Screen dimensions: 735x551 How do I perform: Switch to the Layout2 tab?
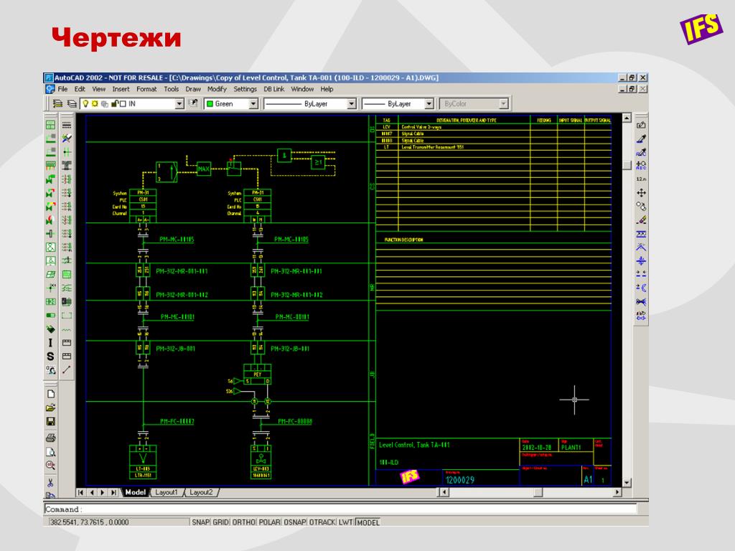(x=201, y=492)
